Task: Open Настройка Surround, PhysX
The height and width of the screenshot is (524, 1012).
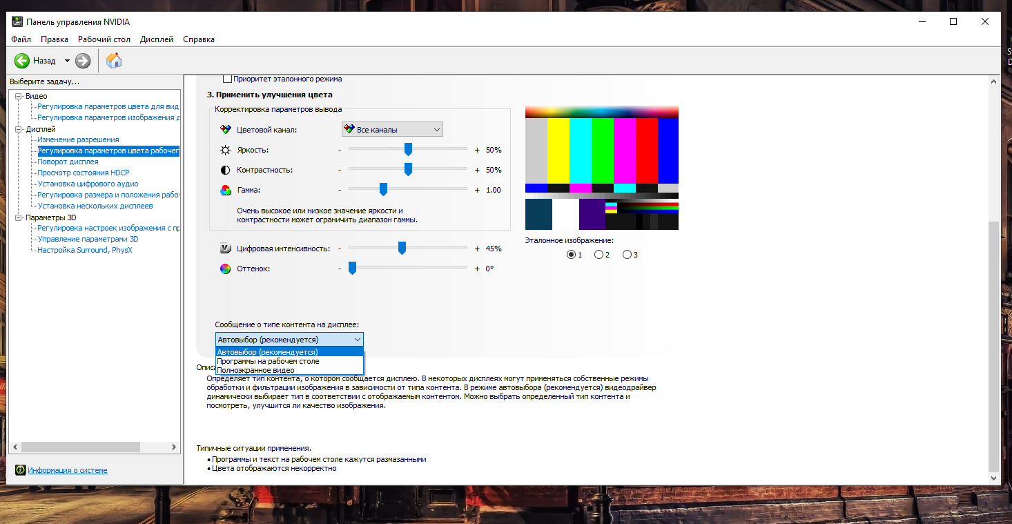Action: 85,250
